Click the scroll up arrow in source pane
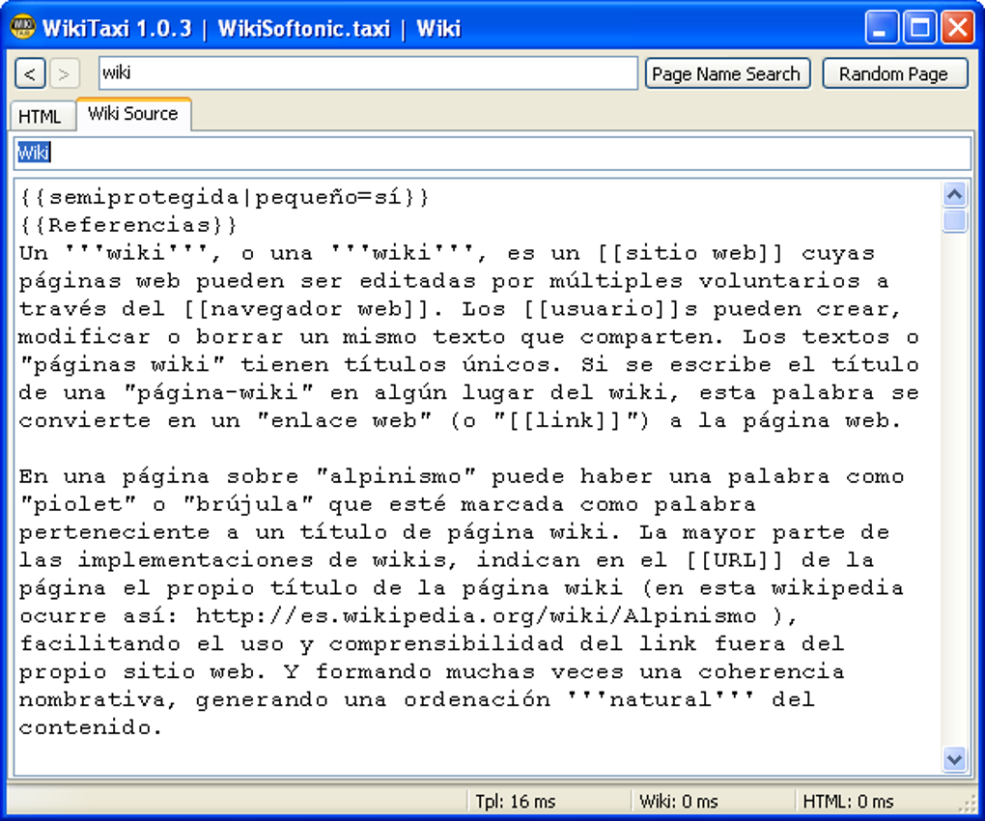This screenshot has width=985, height=821. (955, 195)
